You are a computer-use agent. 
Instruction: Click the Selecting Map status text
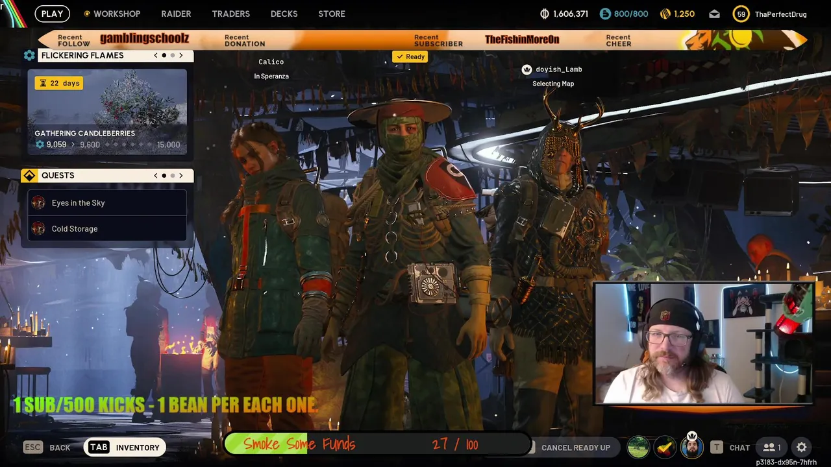(x=553, y=84)
